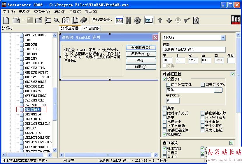This screenshot has height=164, width=242.
Task: Open the 查看器(V) menu
Action: 42,12
